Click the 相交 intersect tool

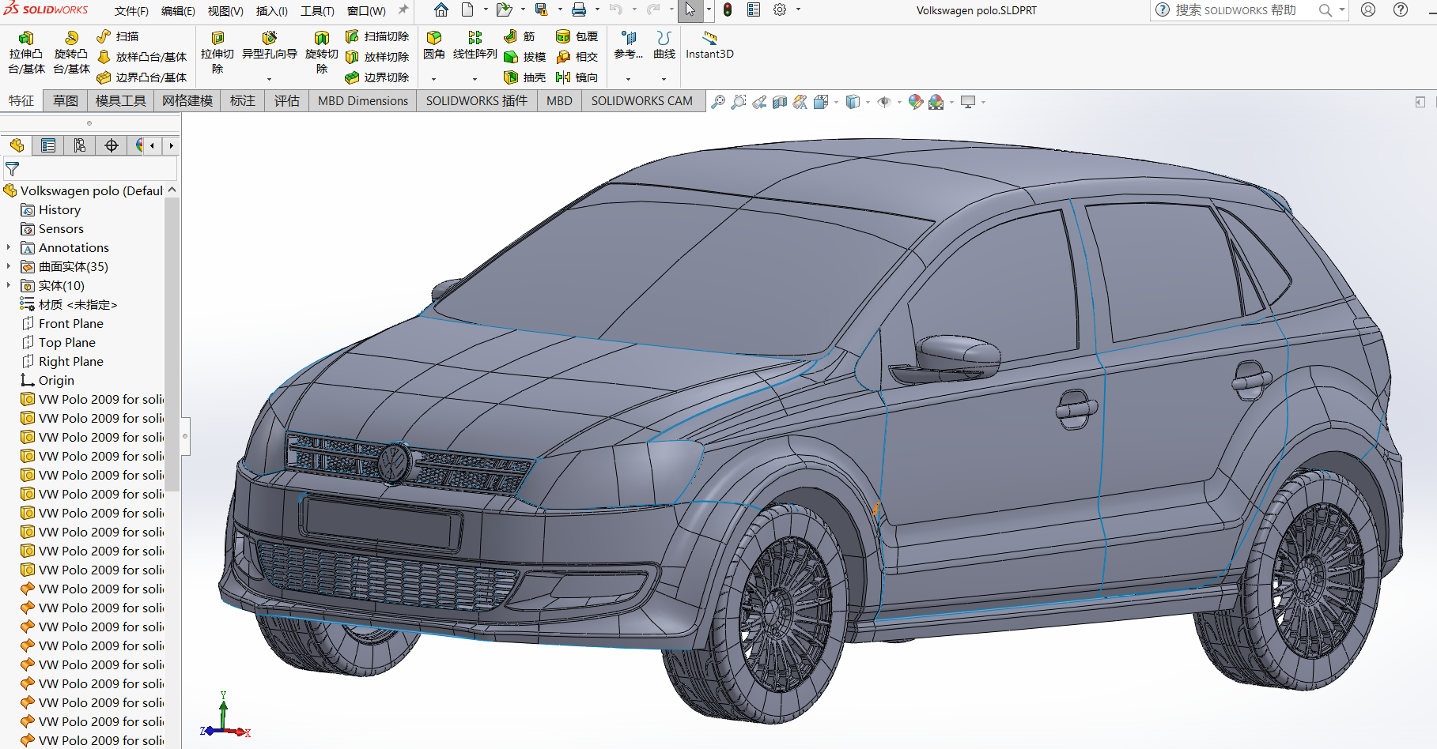(x=577, y=57)
